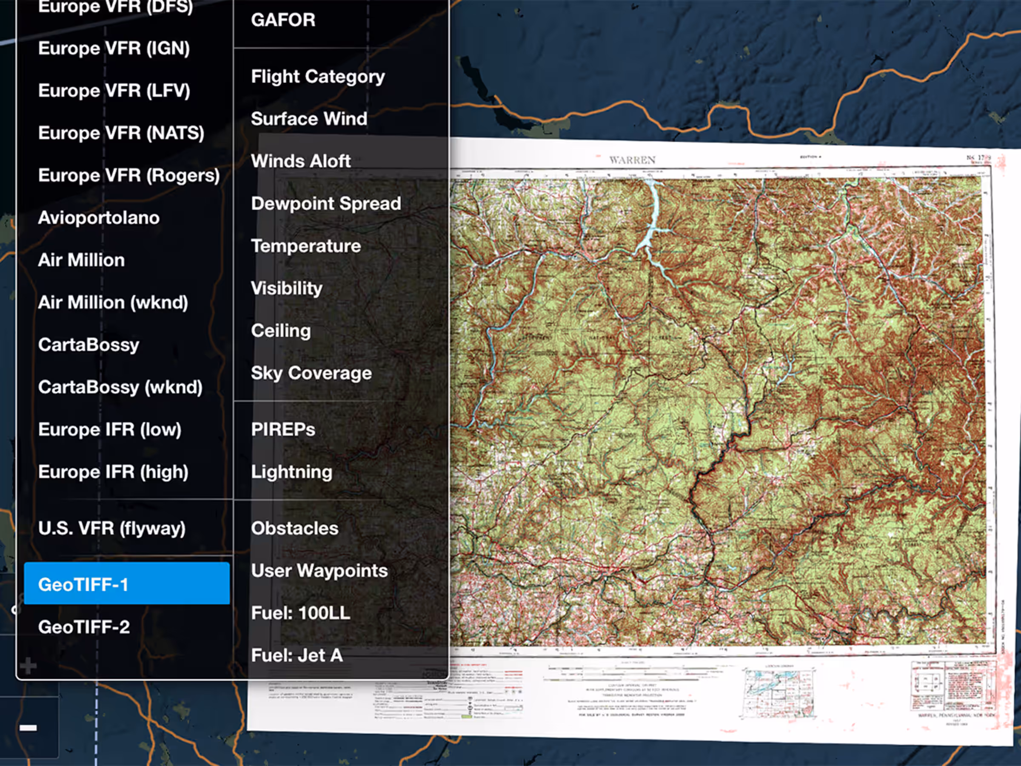The image size is (1021, 766).
Task: Click the WARREN title on the topographic map
Action: click(632, 160)
